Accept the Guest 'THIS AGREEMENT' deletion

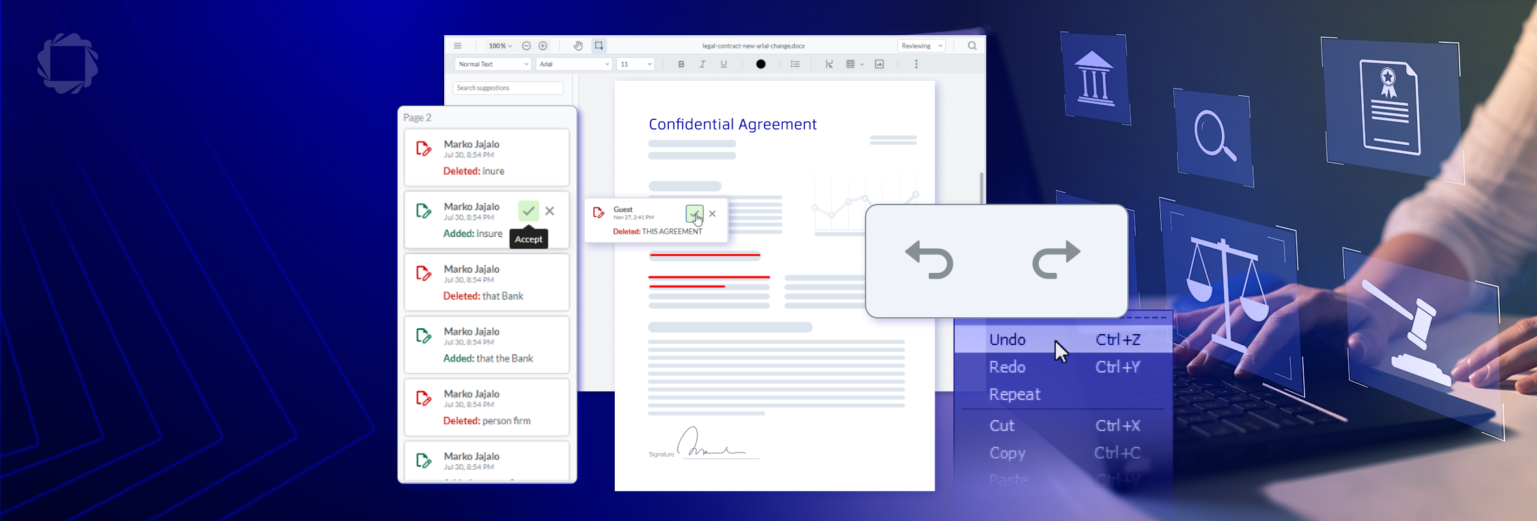(694, 214)
